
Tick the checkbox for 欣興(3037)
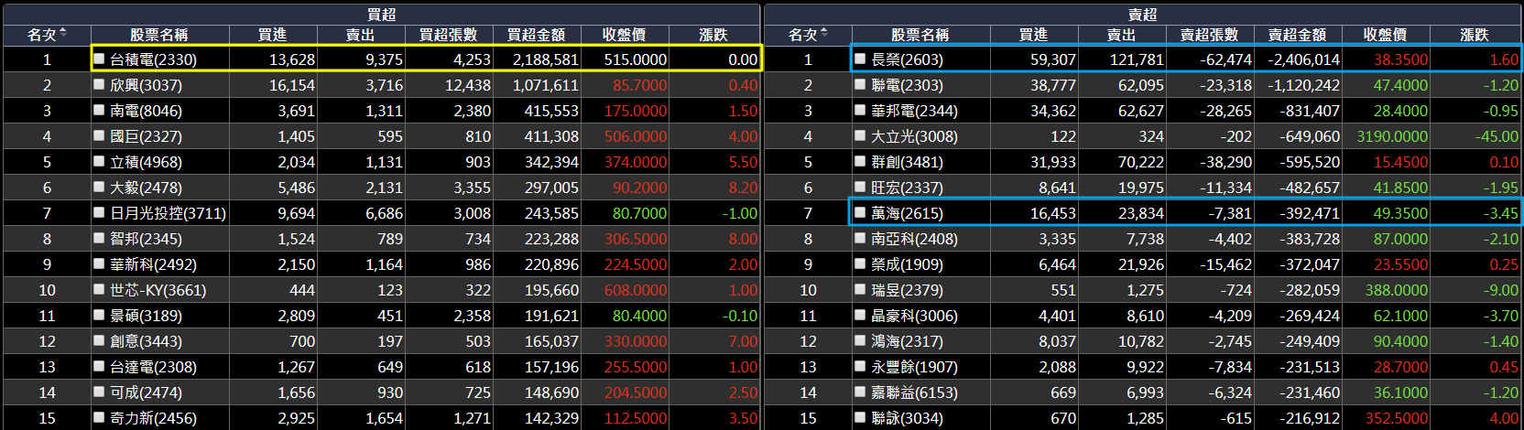(99, 84)
